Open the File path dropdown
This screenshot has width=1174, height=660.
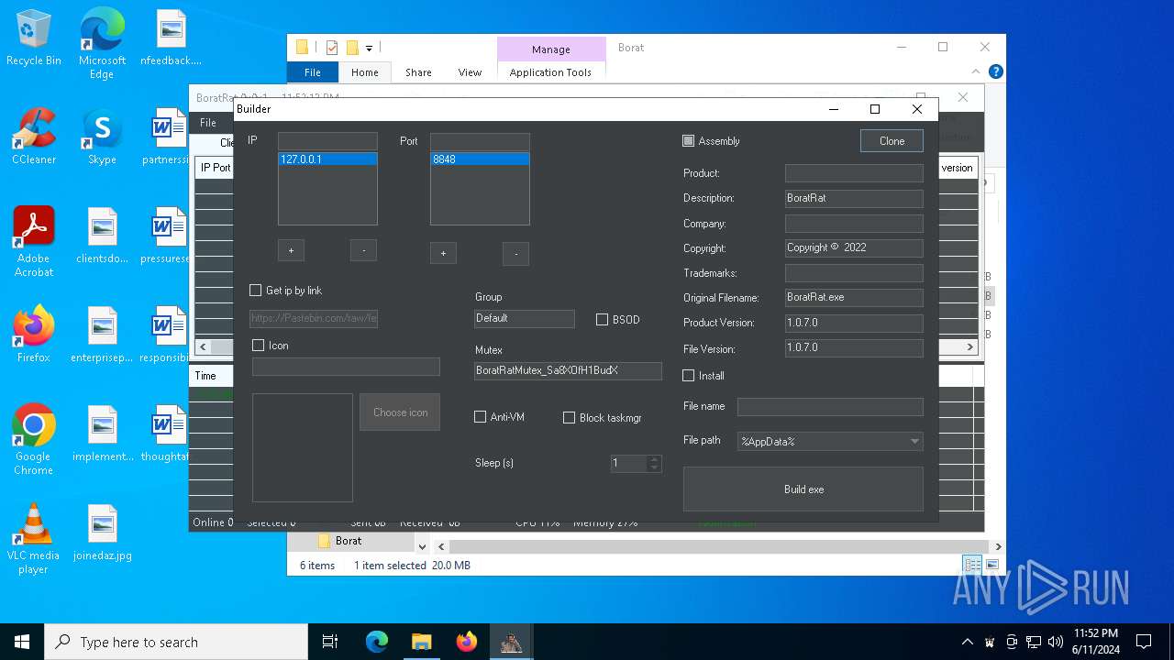tap(914, 441)
